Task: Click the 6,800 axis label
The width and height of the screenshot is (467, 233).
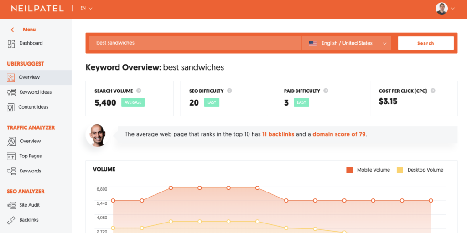Action: click(x=102, y=189)
